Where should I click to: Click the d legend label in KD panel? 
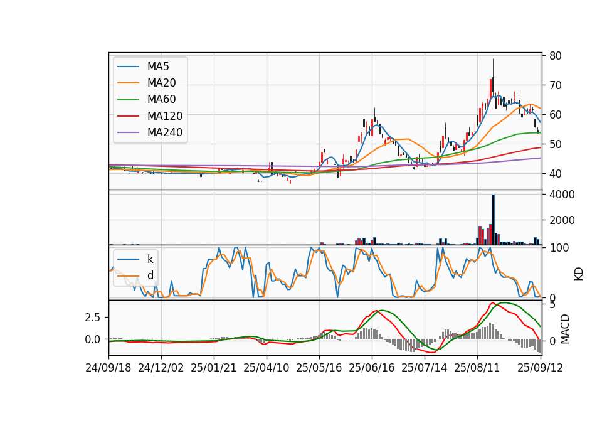click(x=150, y=275)
